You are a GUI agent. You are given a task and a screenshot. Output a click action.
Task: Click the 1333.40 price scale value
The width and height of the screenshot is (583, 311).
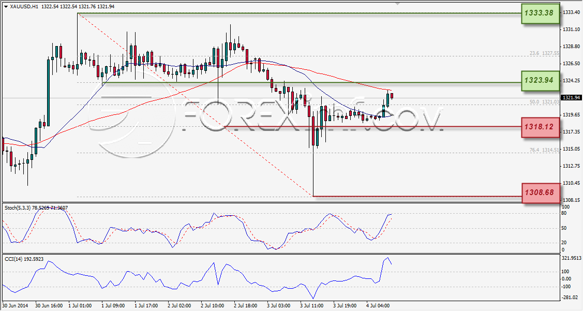(x=571, y=12)
